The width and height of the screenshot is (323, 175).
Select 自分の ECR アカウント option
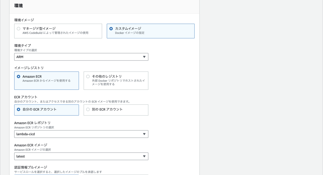[19, 110]
